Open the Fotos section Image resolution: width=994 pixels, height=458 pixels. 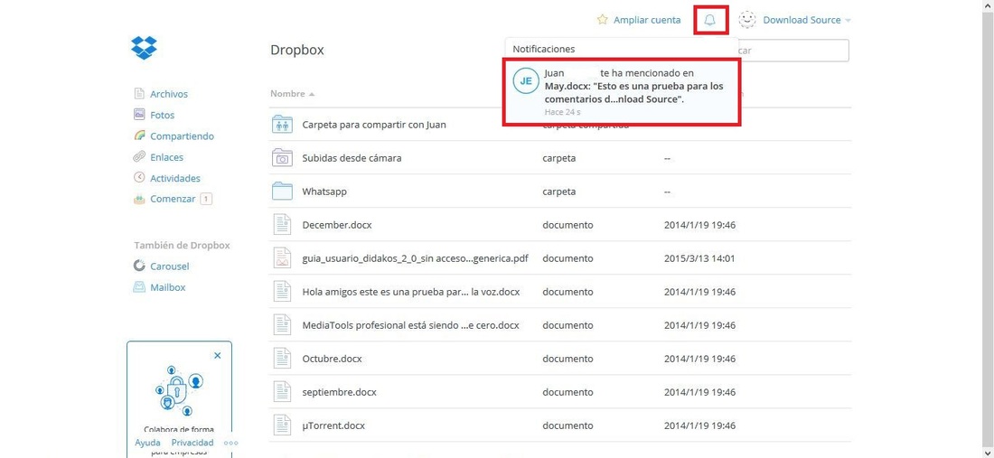[163, 115]
